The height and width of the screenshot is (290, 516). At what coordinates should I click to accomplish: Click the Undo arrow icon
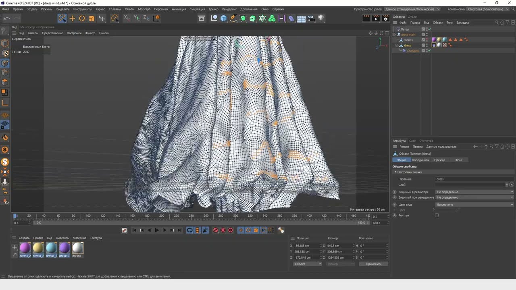(7, 18)
